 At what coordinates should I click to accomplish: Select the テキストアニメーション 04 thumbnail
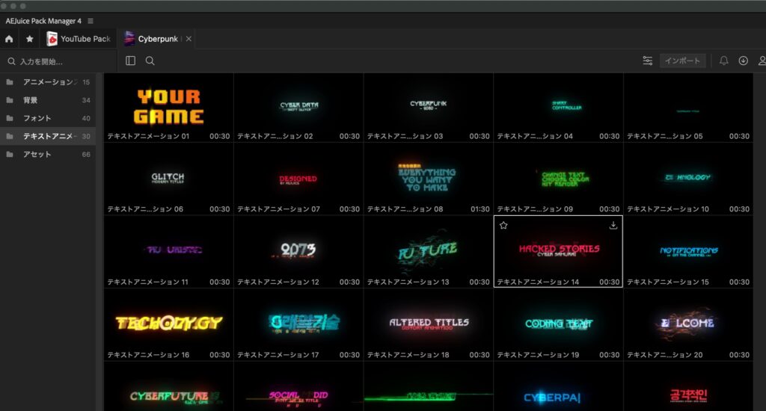pyautogui.click(x=558, y=108)
